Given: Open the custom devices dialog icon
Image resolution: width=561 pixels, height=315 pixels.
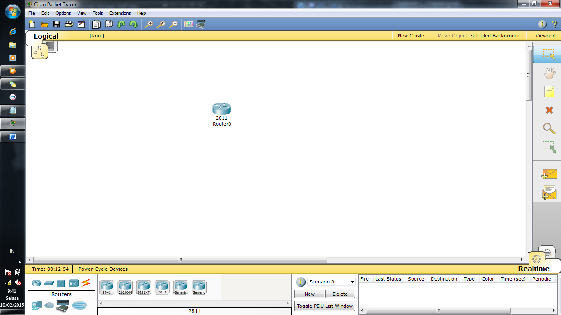Looking at the screenshot, I should click(201, 24).
